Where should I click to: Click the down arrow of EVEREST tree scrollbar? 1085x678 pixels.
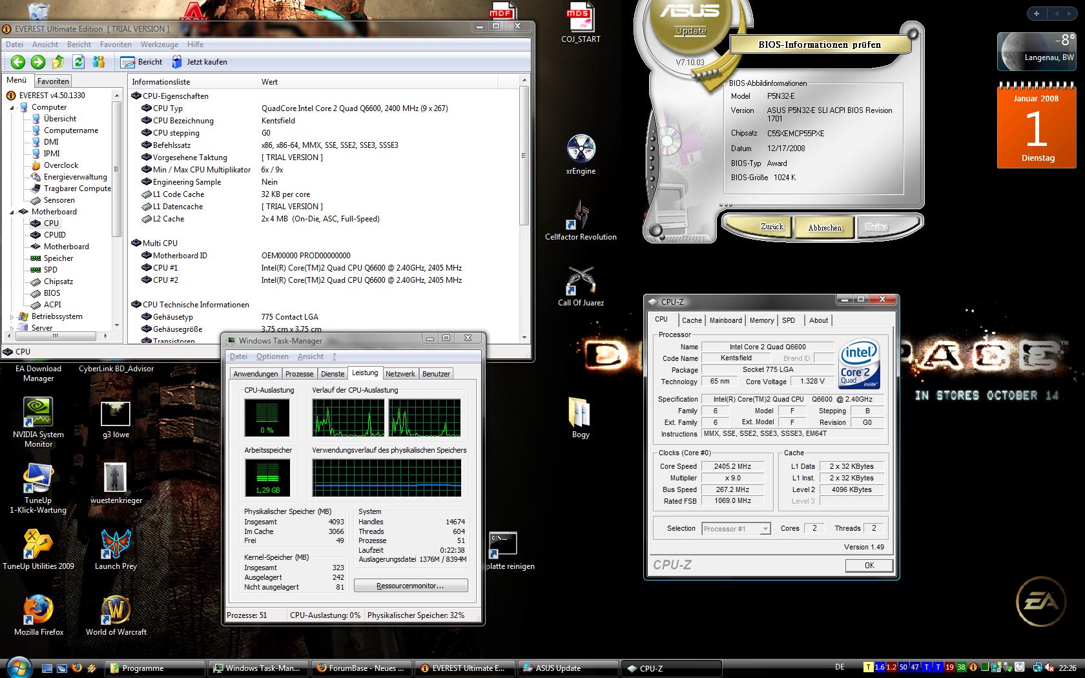pyautogui.click(x=117, y=325)
